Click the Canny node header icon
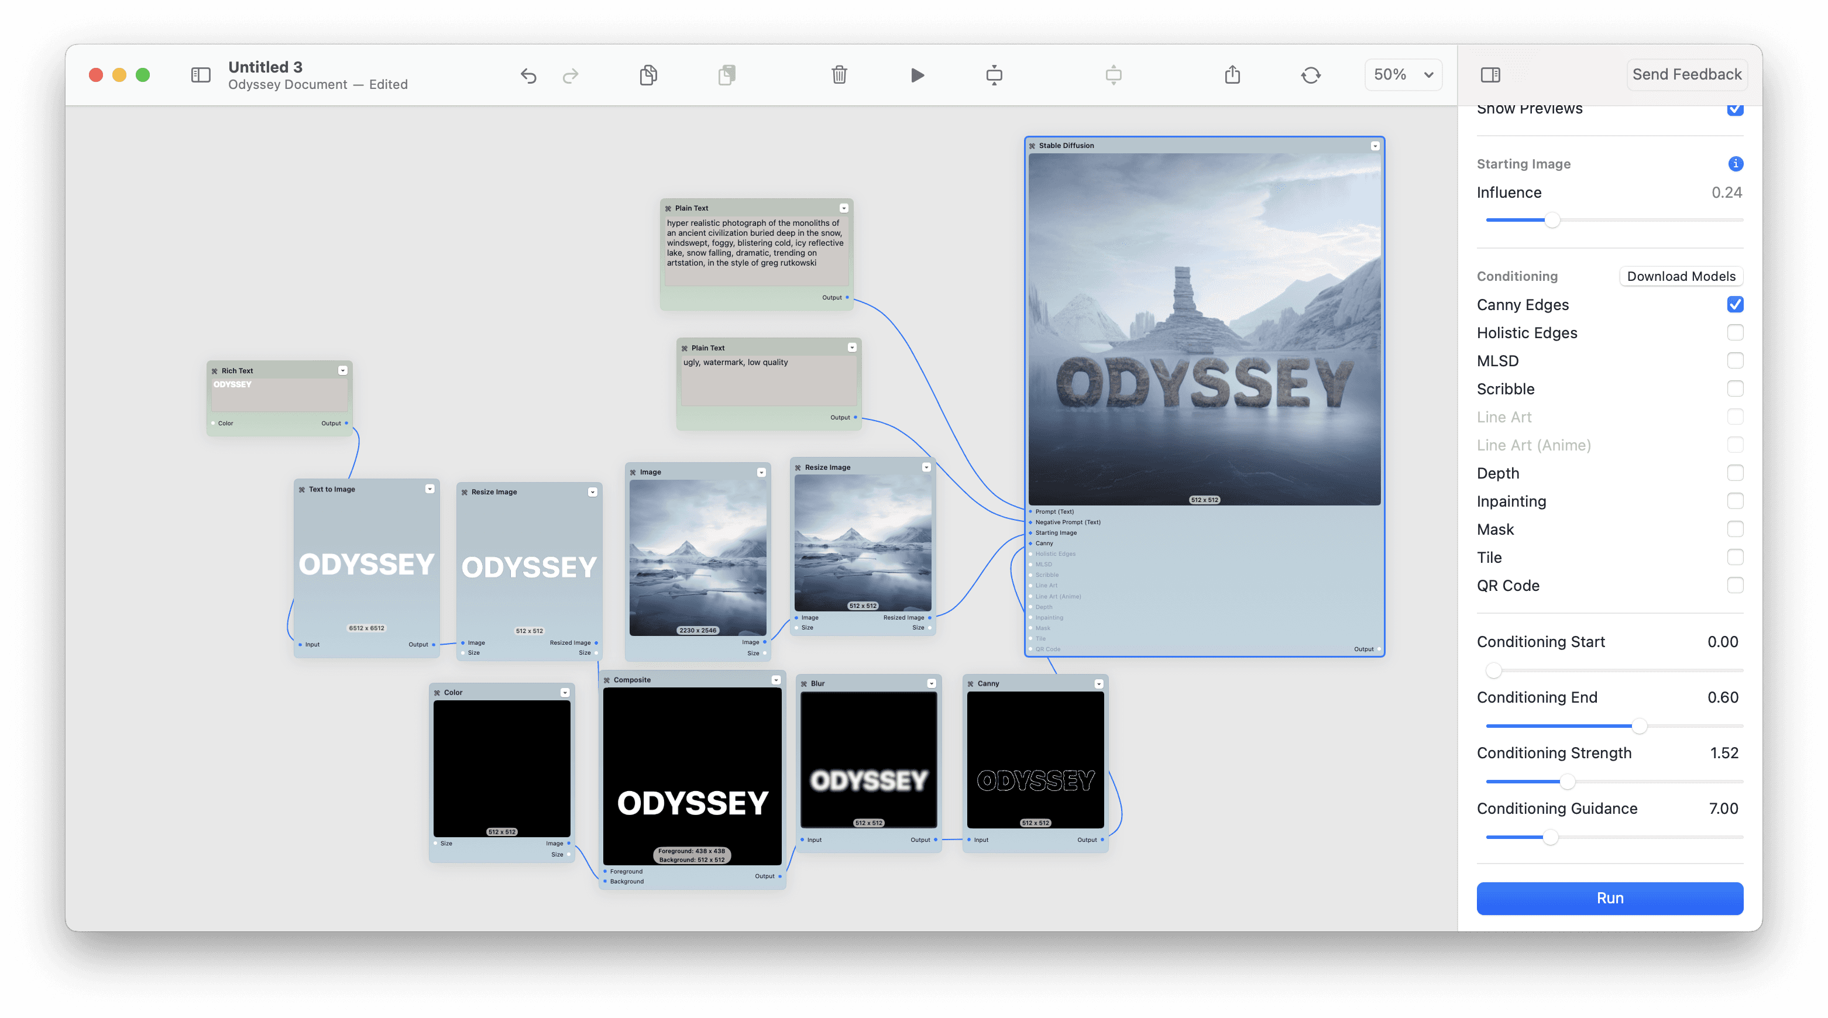The height and width of the screenshot is (1018, 1828). [x=971, y=683]
